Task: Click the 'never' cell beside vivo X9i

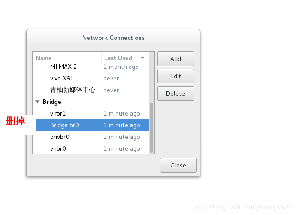Action: pyautogui.click(x=111, y=79)
